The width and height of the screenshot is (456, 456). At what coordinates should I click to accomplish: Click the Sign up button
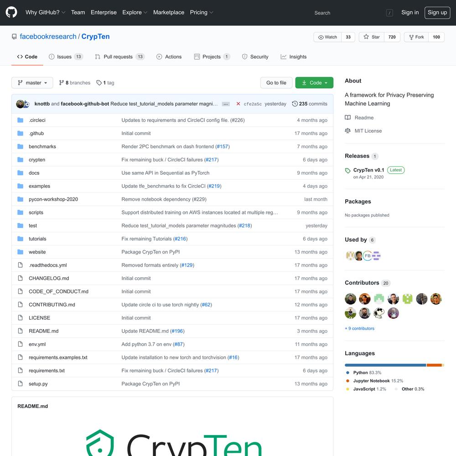pos(437,12)
